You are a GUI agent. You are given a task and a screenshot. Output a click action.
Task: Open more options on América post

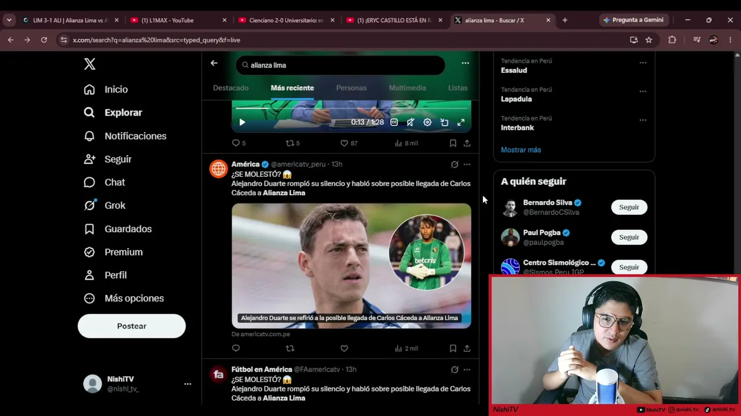click(467, 164)
